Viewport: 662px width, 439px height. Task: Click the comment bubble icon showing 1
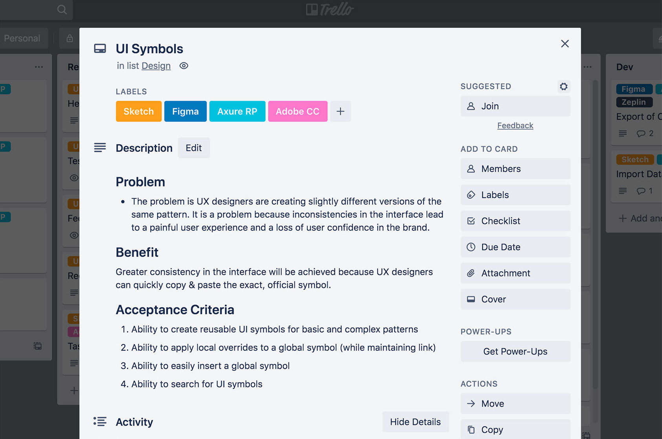point(641,191)
